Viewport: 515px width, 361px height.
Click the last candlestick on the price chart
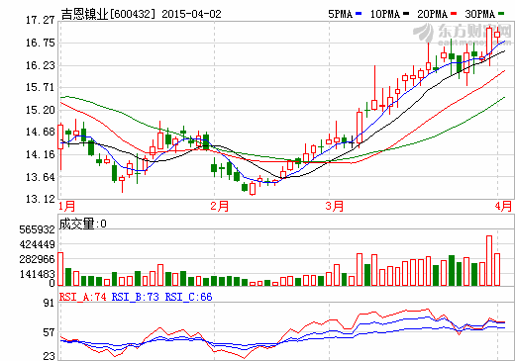pos(497,36)
